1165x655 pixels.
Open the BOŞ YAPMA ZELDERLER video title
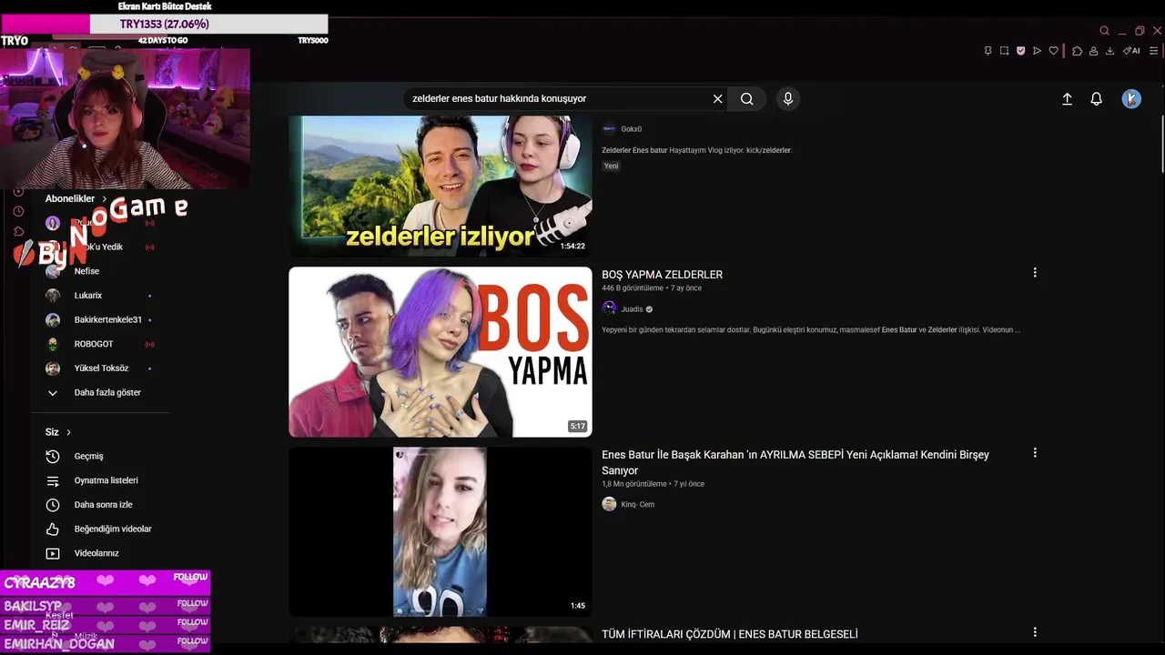662,275
